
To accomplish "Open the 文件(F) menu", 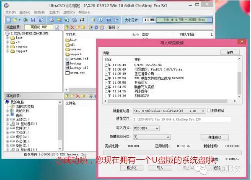I will pos(10,12).
